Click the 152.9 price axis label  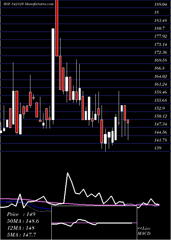(160, 108)
